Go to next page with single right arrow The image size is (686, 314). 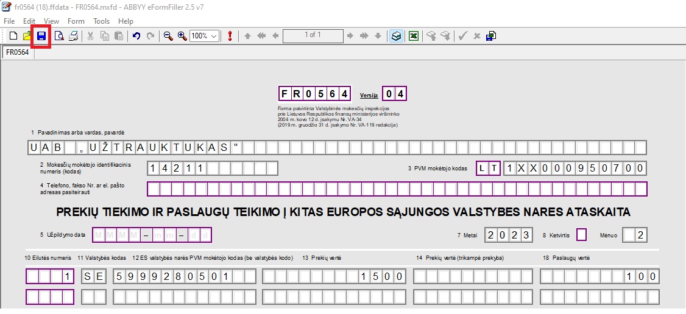click(350, 37)
